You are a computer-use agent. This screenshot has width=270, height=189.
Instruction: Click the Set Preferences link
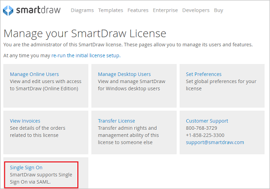coord(204,74)
